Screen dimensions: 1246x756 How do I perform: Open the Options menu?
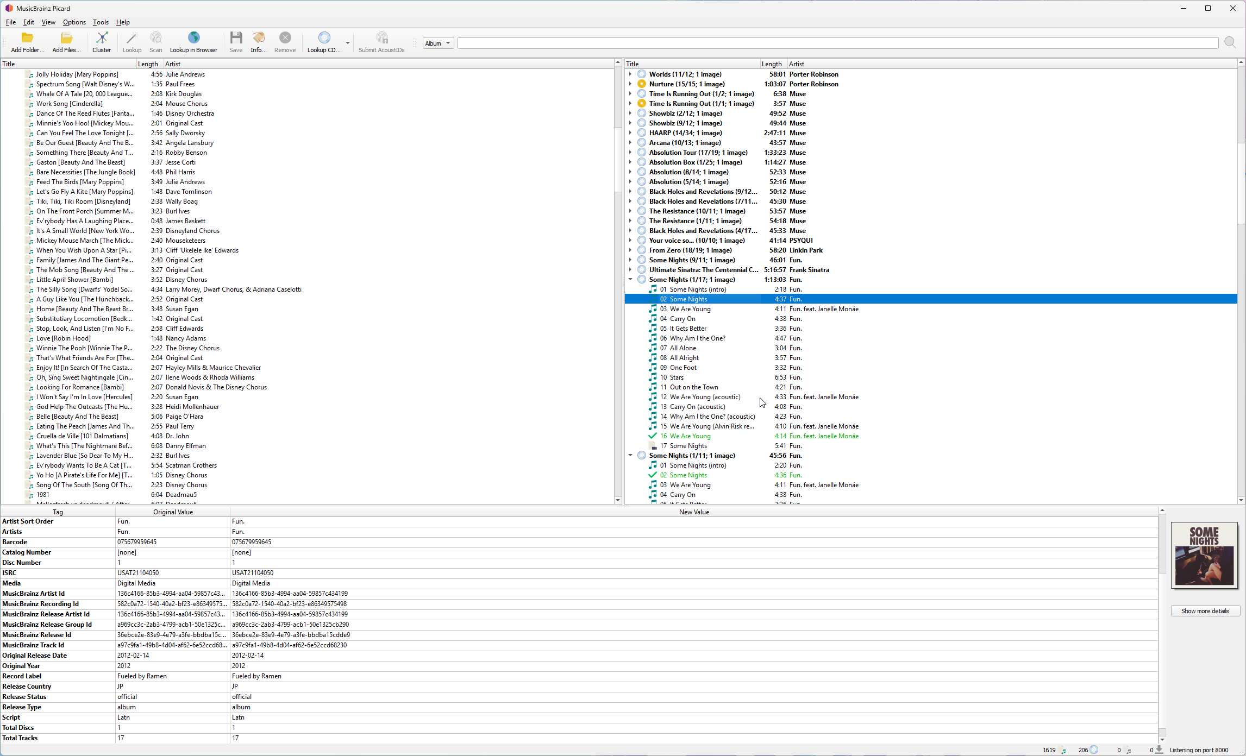74,22
